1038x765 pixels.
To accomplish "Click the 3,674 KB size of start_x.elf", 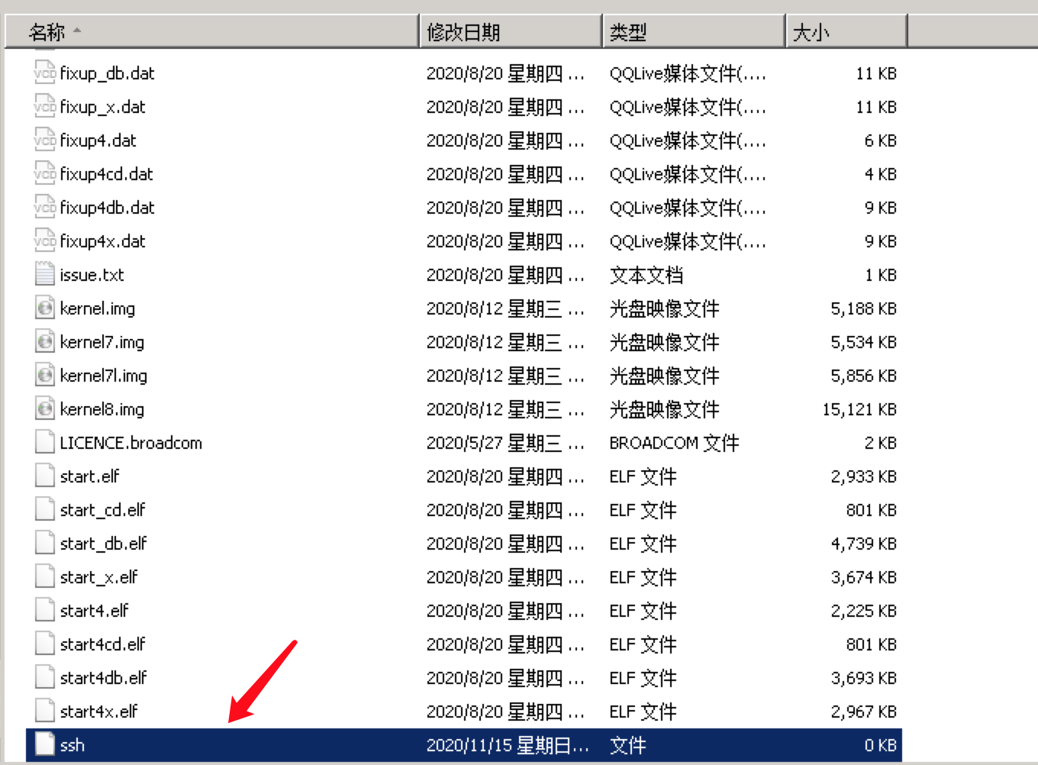I will 863,577.
